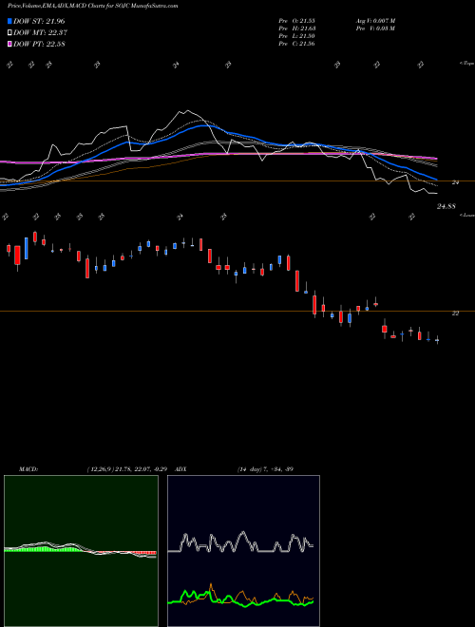Click the 'Pre V: 0.03 M' volume text
This screenshot has height=627, width=475.
pos(375,28)
